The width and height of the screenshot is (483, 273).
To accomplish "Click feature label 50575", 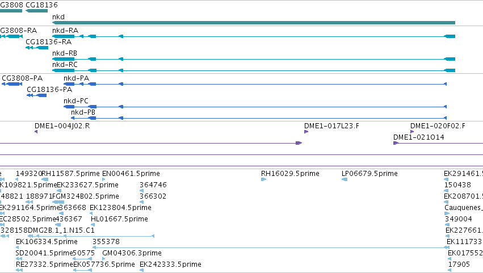I will (x=84, y=254).
